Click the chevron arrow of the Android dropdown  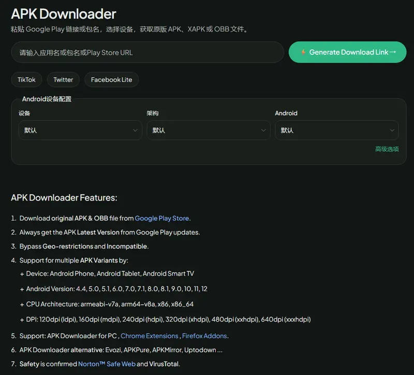pos(392,131)
